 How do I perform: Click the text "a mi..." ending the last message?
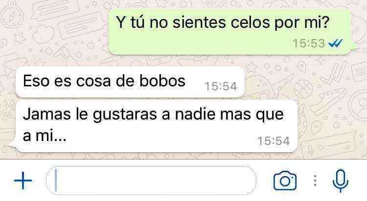coord(45,135)
